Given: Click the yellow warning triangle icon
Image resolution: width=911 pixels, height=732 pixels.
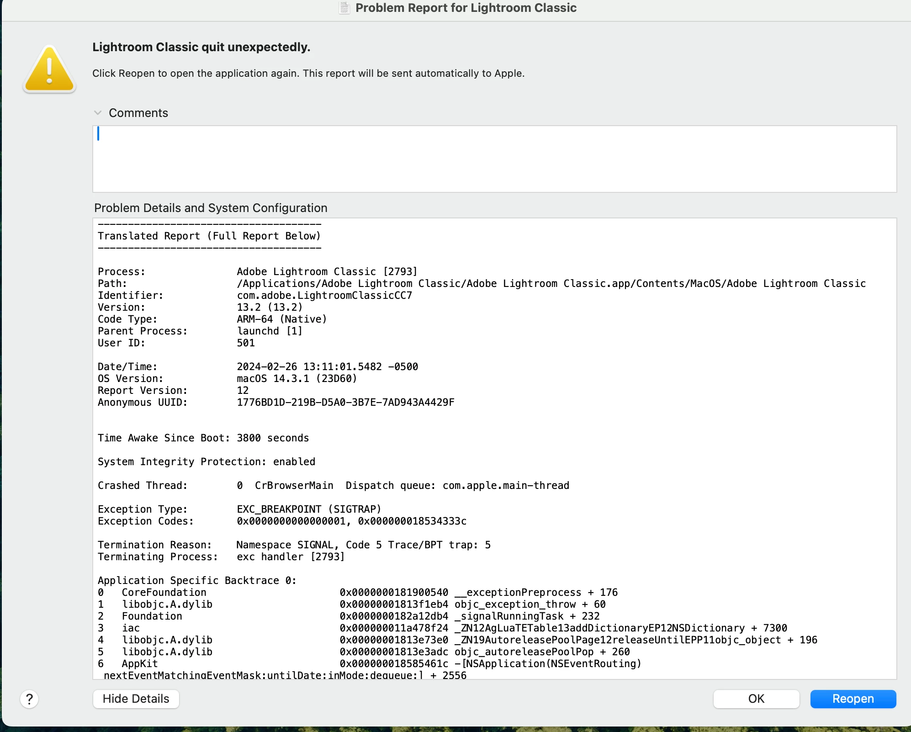Looking at the screenshot, I should click(49, 70).
